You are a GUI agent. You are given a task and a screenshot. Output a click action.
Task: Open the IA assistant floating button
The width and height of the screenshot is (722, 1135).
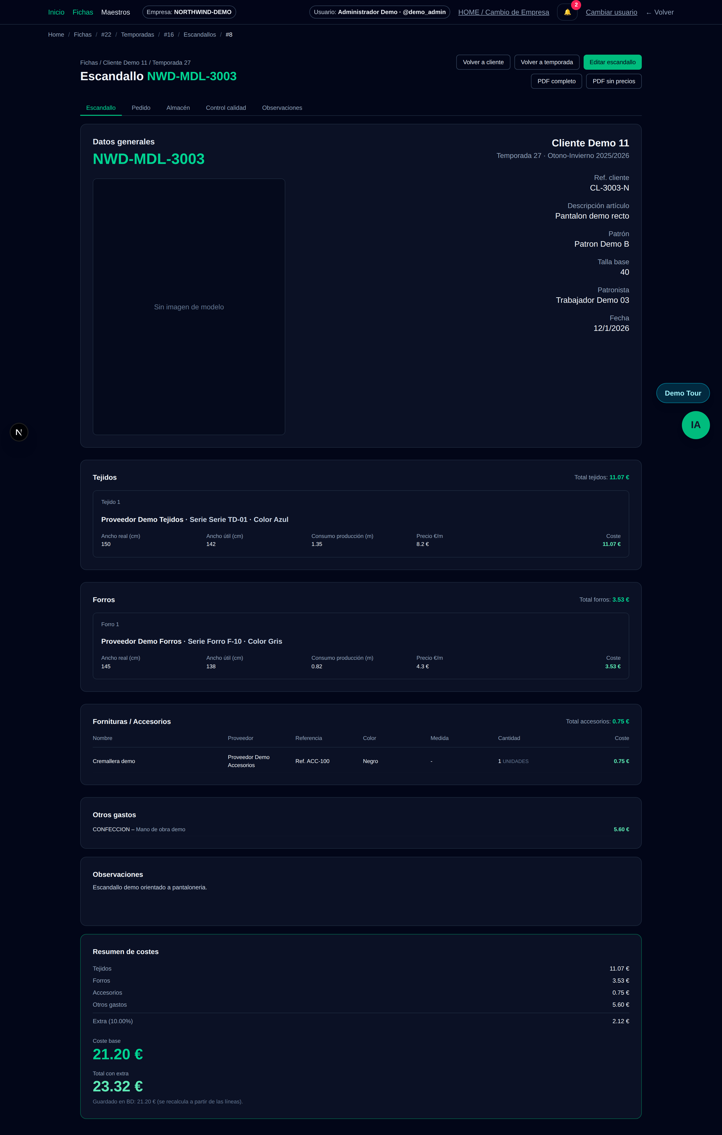click(x=695, y=425)
